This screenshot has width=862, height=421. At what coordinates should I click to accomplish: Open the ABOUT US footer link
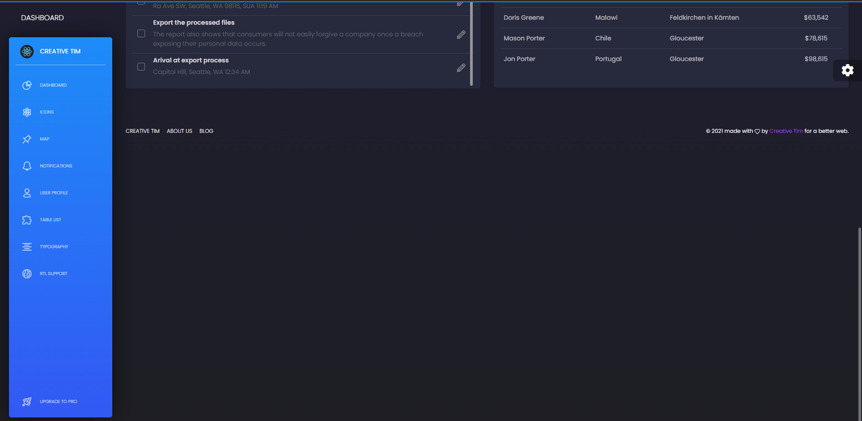point(179,131)
